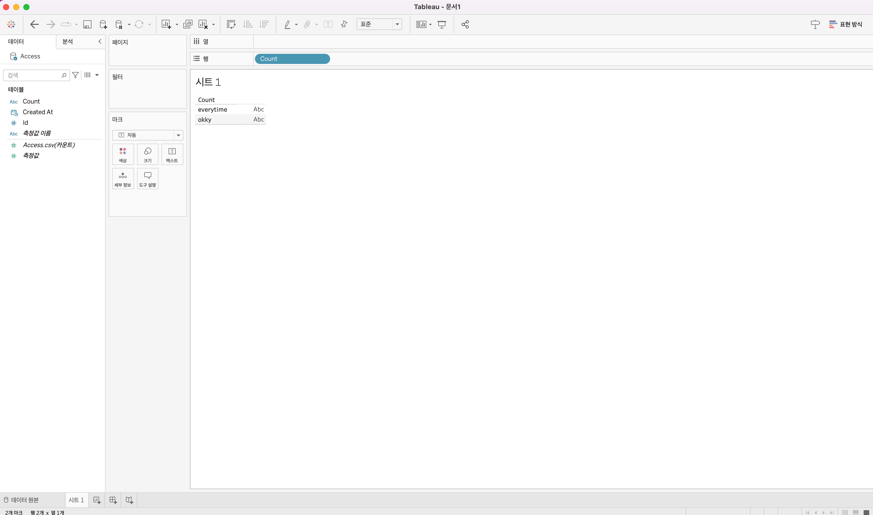Image resolution: width=873 pixels, height=515 pixels.
Task: Click the 텍스트 mark card icon
Action: pos(171,154)
